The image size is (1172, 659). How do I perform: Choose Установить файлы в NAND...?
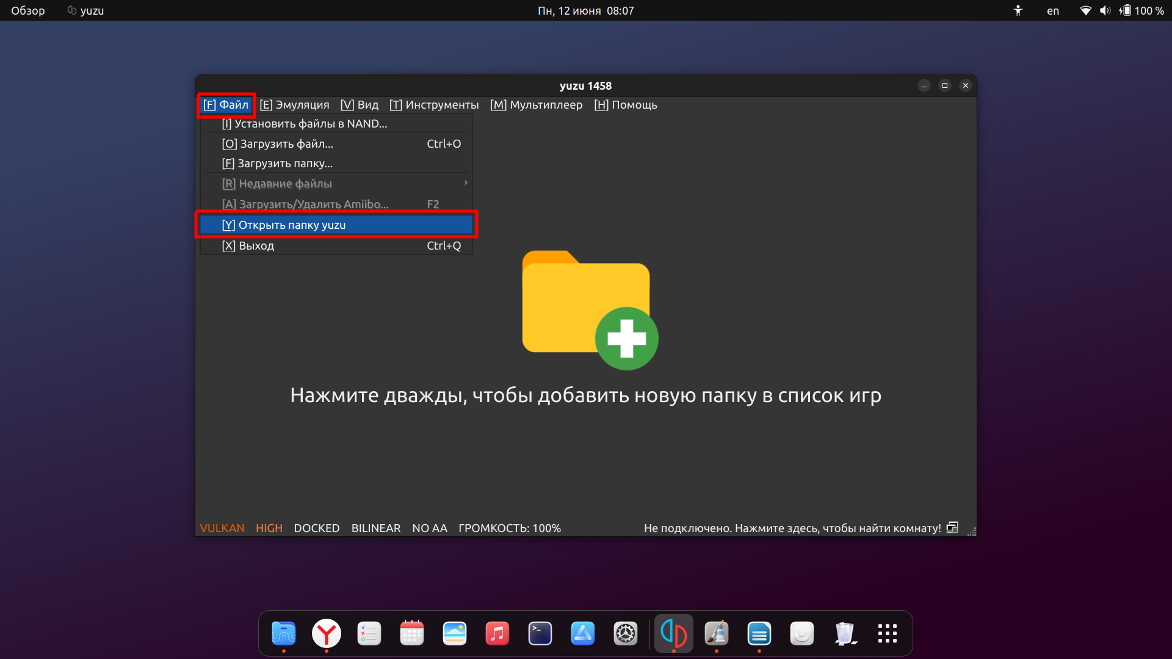pyautogui.click(x=336, y=124)
